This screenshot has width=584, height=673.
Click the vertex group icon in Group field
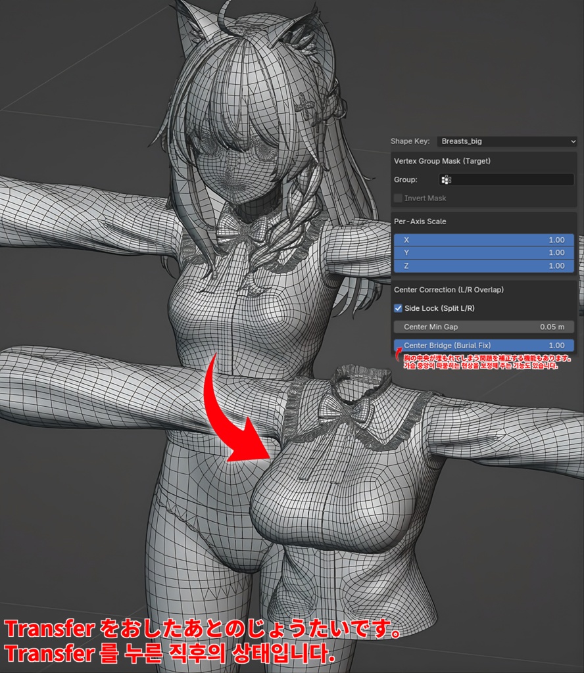click(x=446, y=179)
